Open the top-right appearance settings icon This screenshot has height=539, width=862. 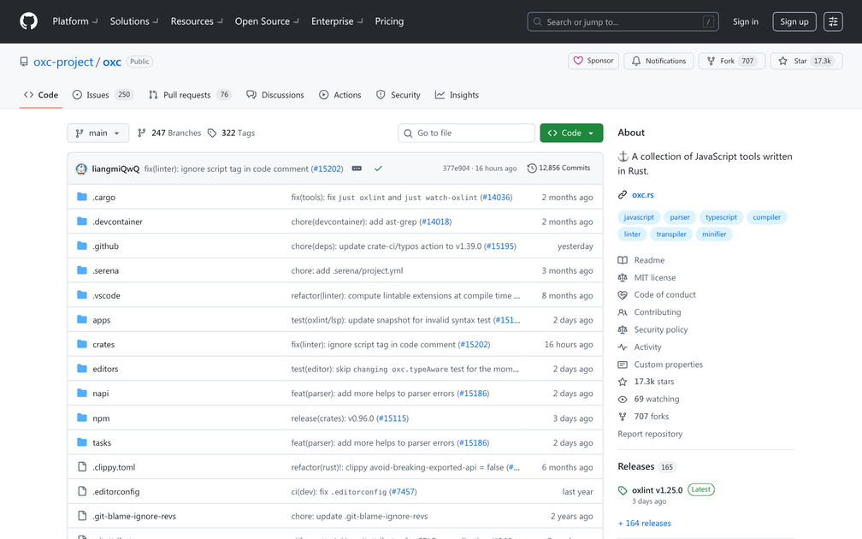(833, 21)
